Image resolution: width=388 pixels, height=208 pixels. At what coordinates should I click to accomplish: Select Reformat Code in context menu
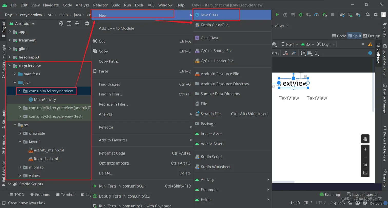pyautogui.click(x=142, y=153)
